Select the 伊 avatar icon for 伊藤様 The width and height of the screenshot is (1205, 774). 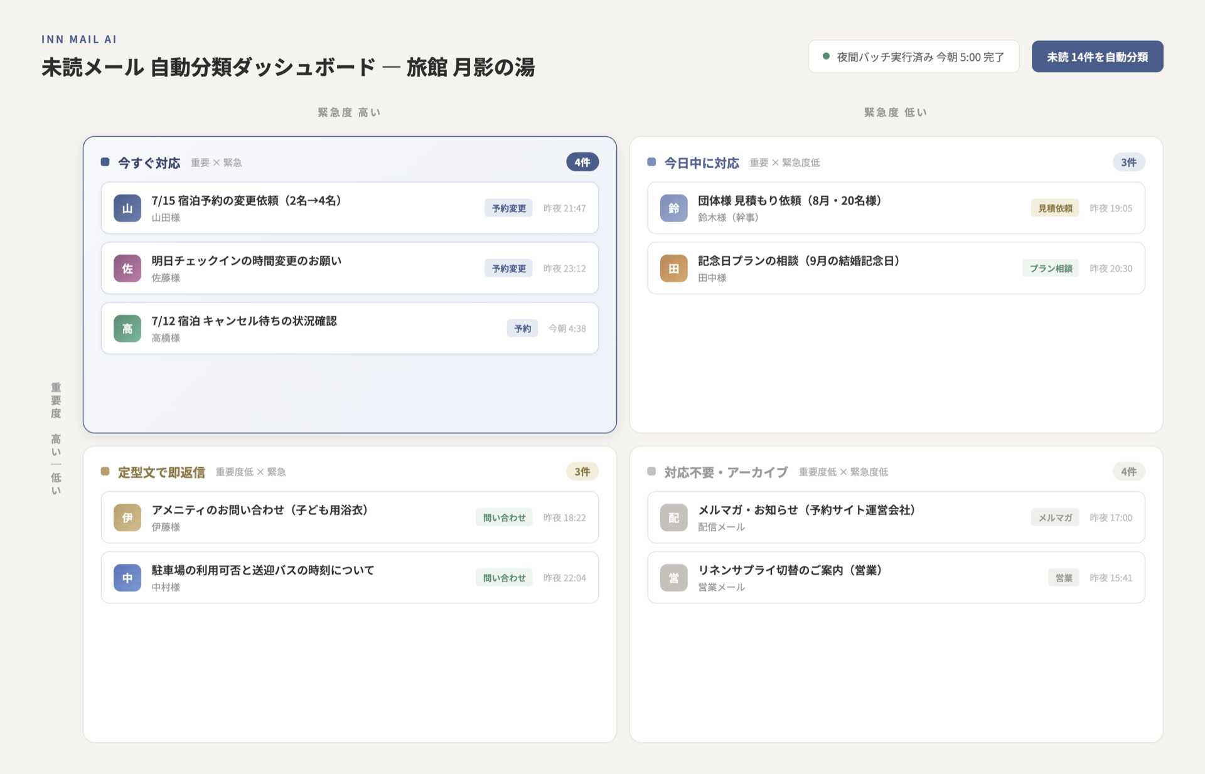click(127, 517)
